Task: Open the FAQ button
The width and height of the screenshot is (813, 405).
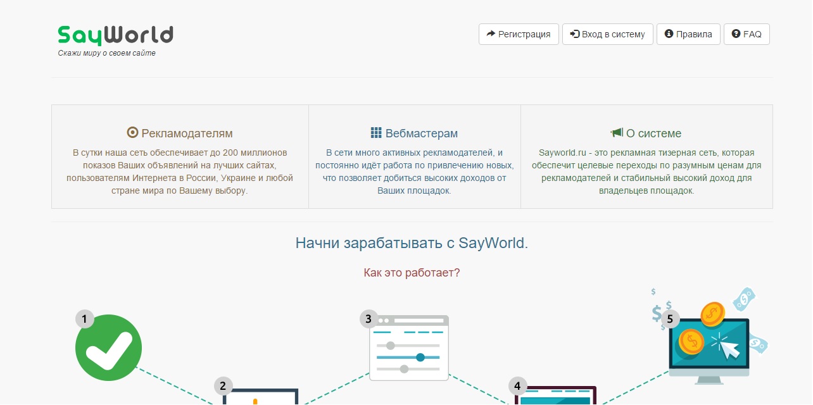Action: pos(747,34)
